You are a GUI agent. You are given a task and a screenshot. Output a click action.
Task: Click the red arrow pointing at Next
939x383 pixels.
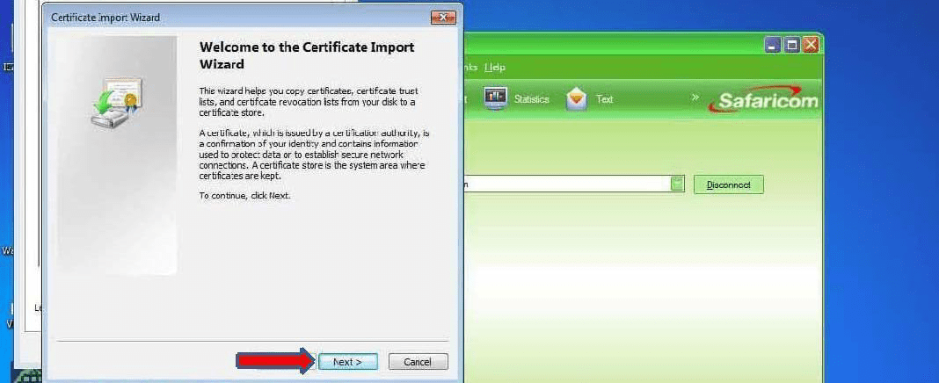click(x=274, y=361)
